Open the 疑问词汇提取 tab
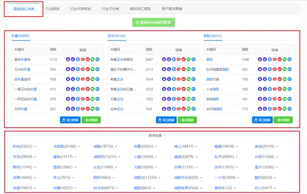 [140, 9]
